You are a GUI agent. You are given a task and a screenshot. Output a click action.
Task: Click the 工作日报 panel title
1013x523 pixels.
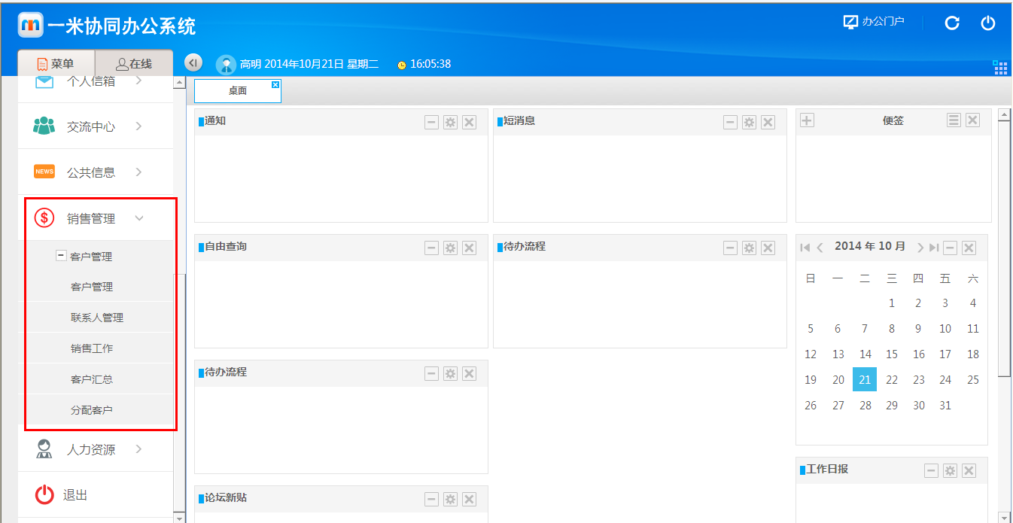[827, 470]
